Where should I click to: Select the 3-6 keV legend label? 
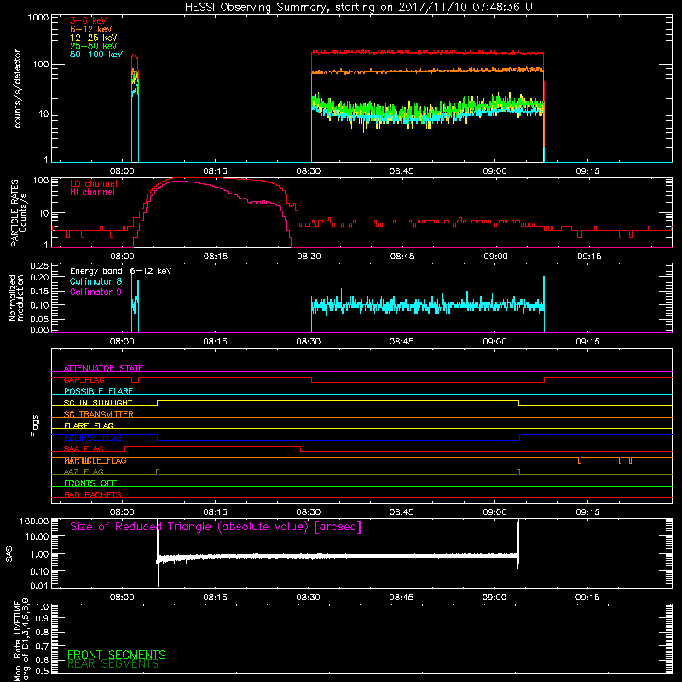89,20
